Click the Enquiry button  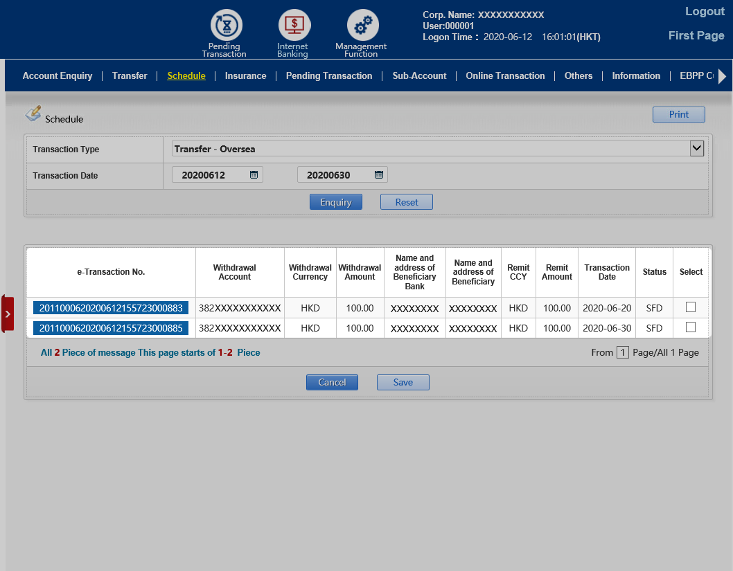[x=336, y=202]
